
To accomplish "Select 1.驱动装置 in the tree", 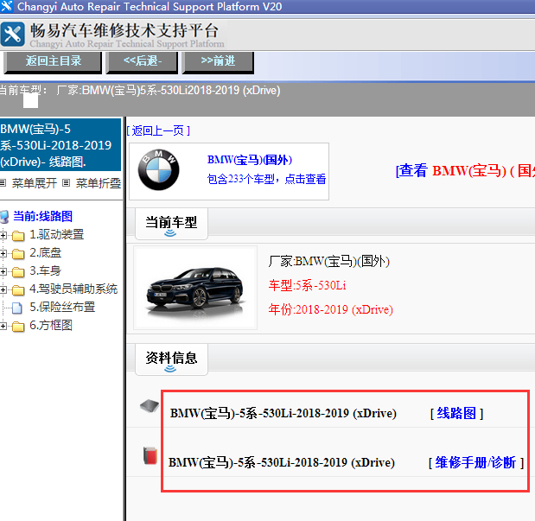I will (57, 234).
